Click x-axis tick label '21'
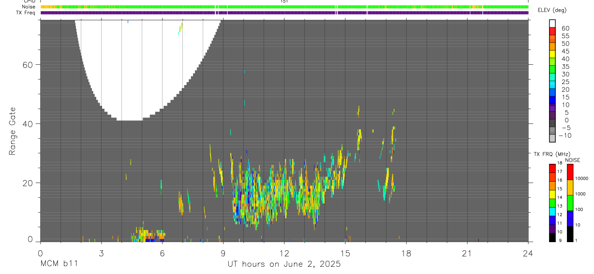 point(467,254)
